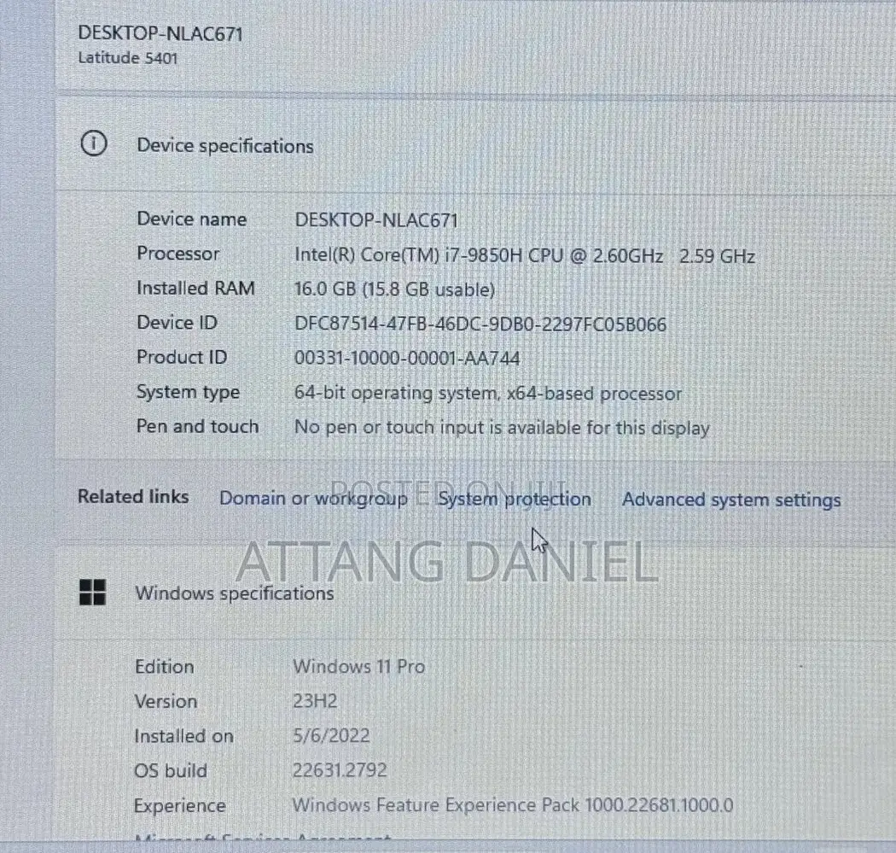Select the Product ID value 00331-10000-00001-AA744

[x=407, y=359]
